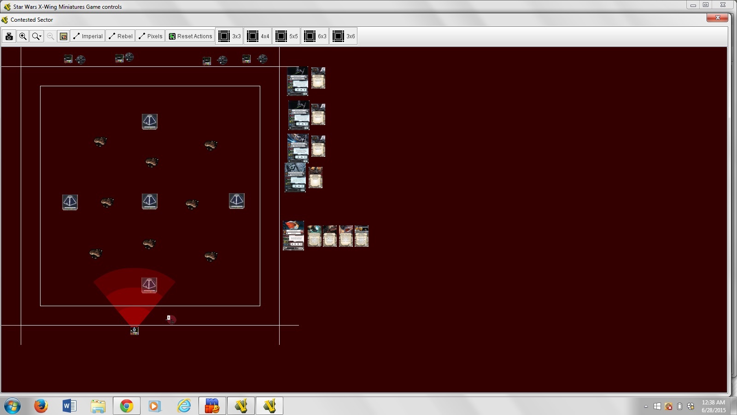Screen dimensions: 737x415
Task: Select the Pixels measuring line tool
Action: [x=150, y=36]
